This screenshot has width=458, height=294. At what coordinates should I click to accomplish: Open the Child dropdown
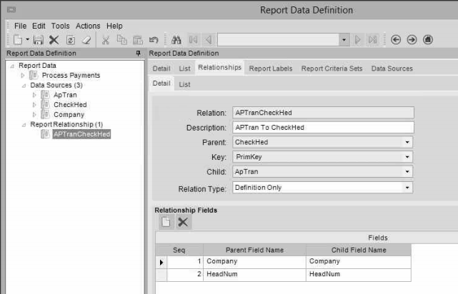pos(407,171)
